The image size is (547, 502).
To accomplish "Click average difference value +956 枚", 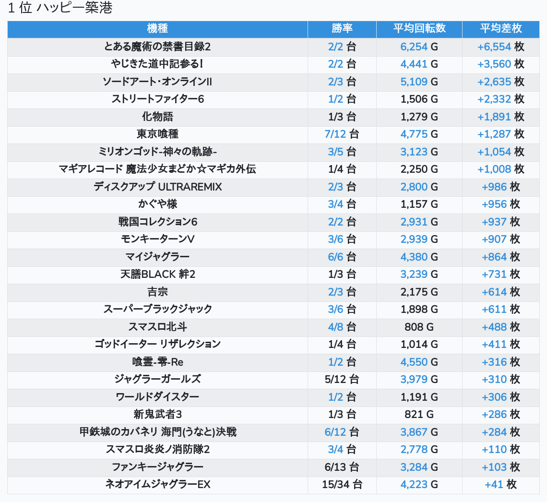I will pyautogui.click(x=500, y=204).
